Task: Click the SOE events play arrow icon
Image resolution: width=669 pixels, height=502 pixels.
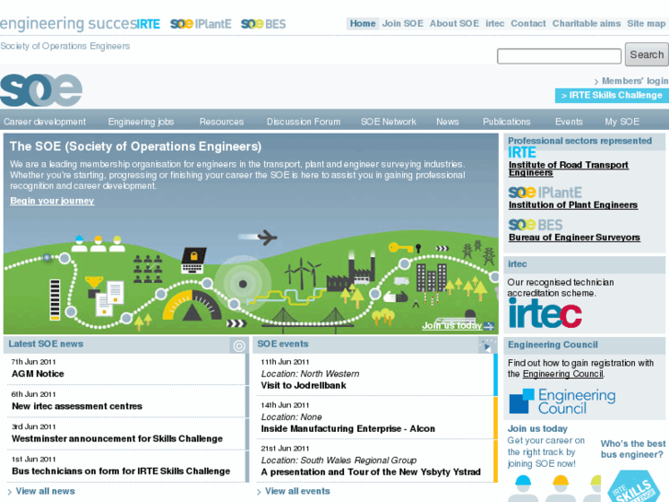Action: tap(487, 345)
